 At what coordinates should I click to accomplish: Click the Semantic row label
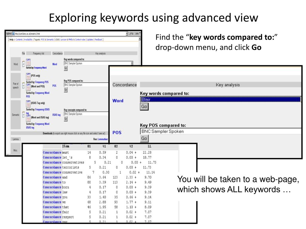pos(16,115)
